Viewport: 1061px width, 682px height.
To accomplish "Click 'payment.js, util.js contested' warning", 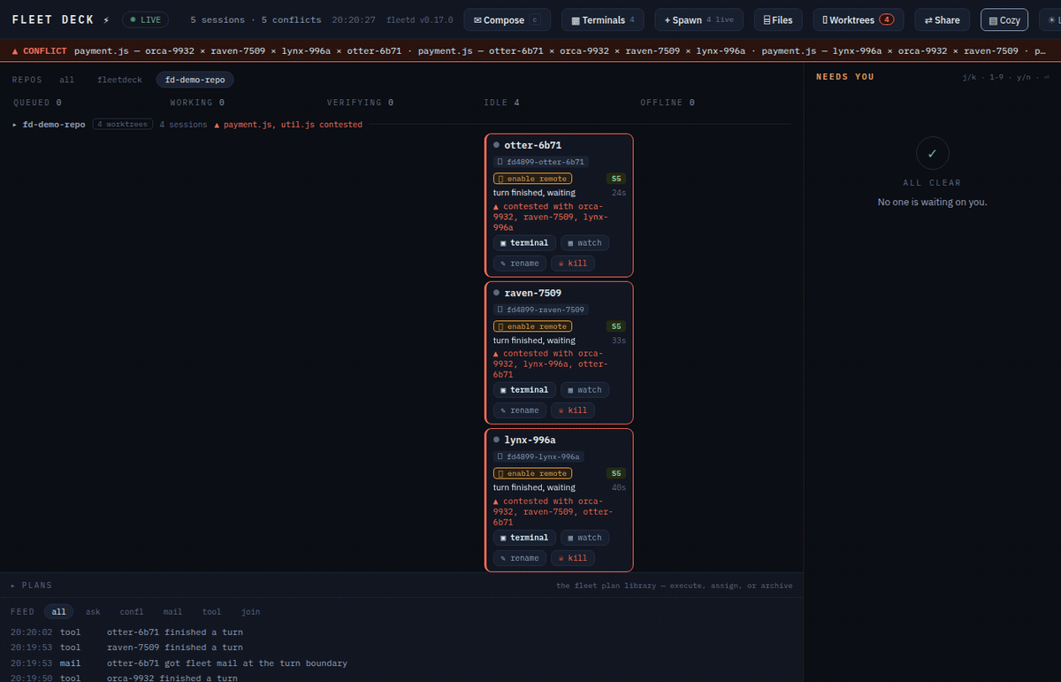I will (288, 125).
